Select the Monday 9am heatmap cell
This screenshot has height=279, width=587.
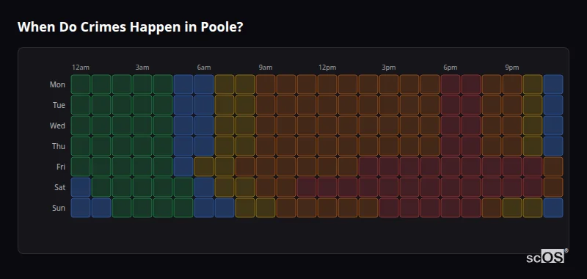(266, 84)
